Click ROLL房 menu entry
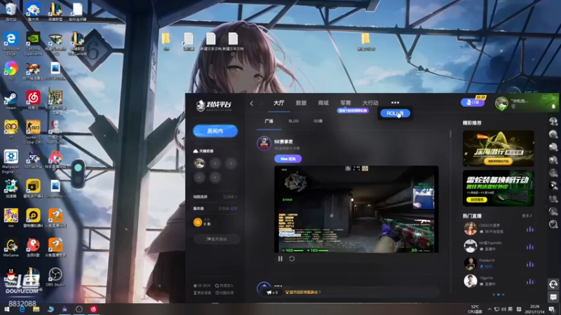 (395, 113)
